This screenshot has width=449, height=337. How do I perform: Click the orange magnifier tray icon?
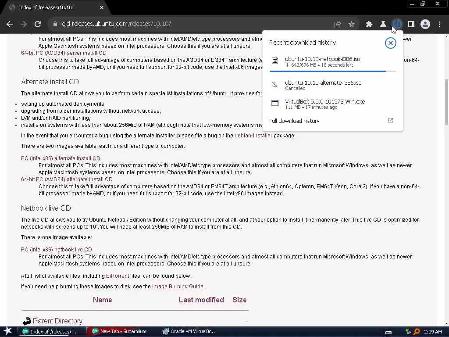point(417,332)
